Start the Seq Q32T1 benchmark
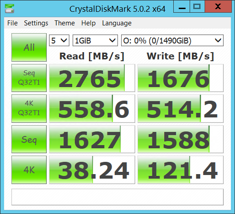 29,78
